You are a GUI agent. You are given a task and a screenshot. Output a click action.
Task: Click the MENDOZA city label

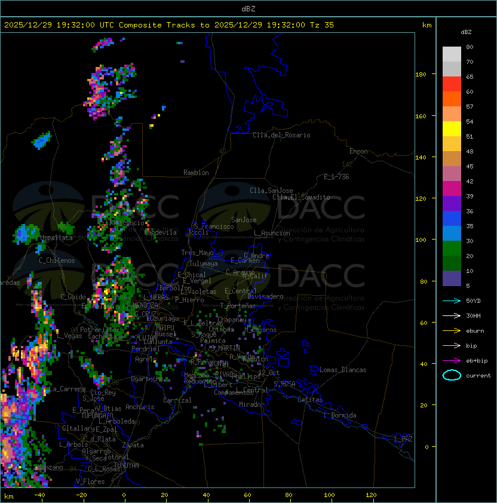pos(145,305)
